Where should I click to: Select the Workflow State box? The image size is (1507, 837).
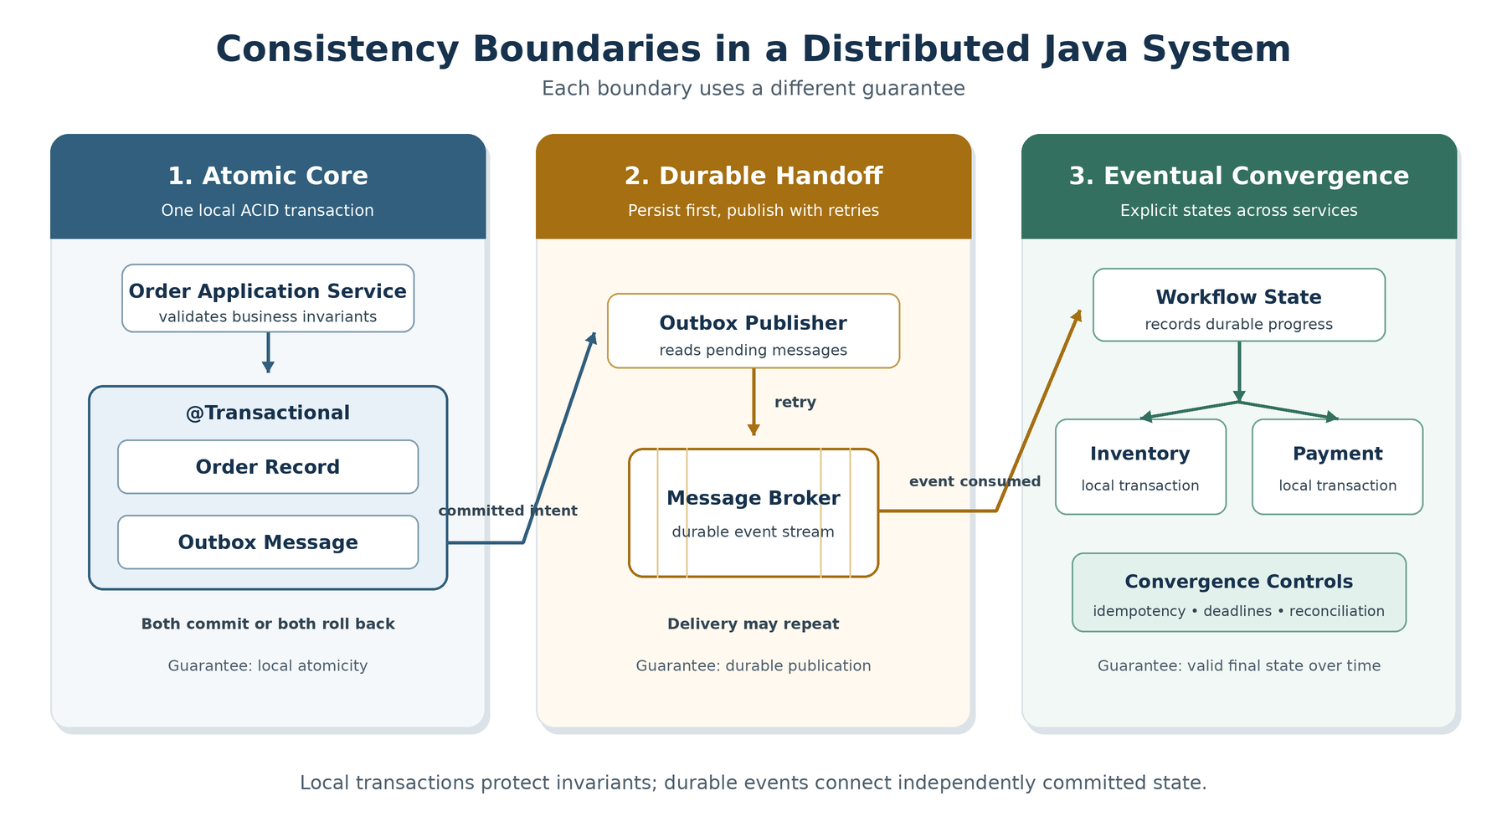1239,305
